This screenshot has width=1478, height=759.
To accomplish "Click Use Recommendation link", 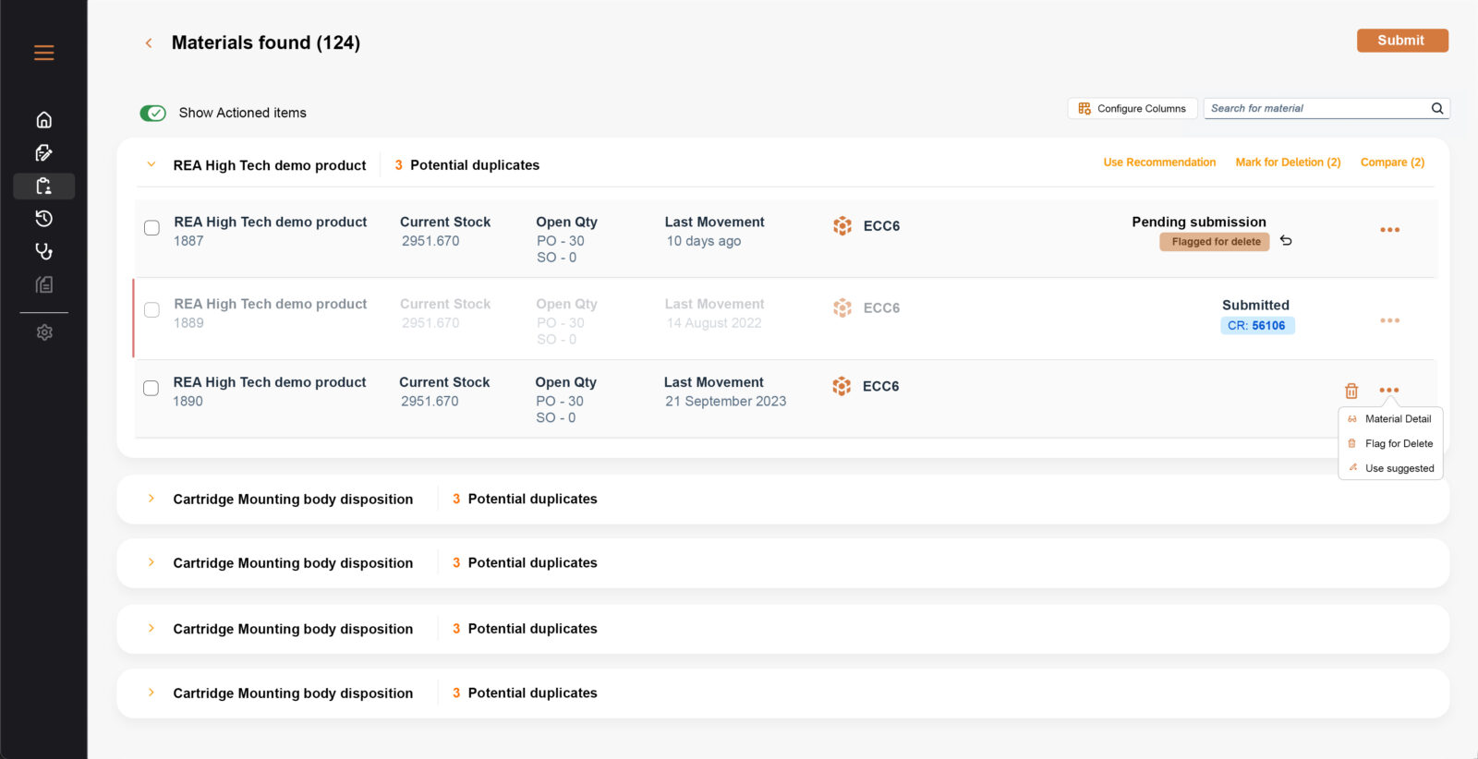I will coord(1159,163).
